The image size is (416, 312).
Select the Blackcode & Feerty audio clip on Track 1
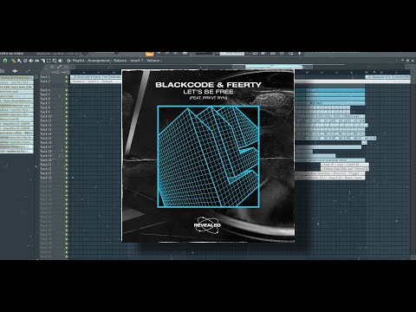[96, 77]
